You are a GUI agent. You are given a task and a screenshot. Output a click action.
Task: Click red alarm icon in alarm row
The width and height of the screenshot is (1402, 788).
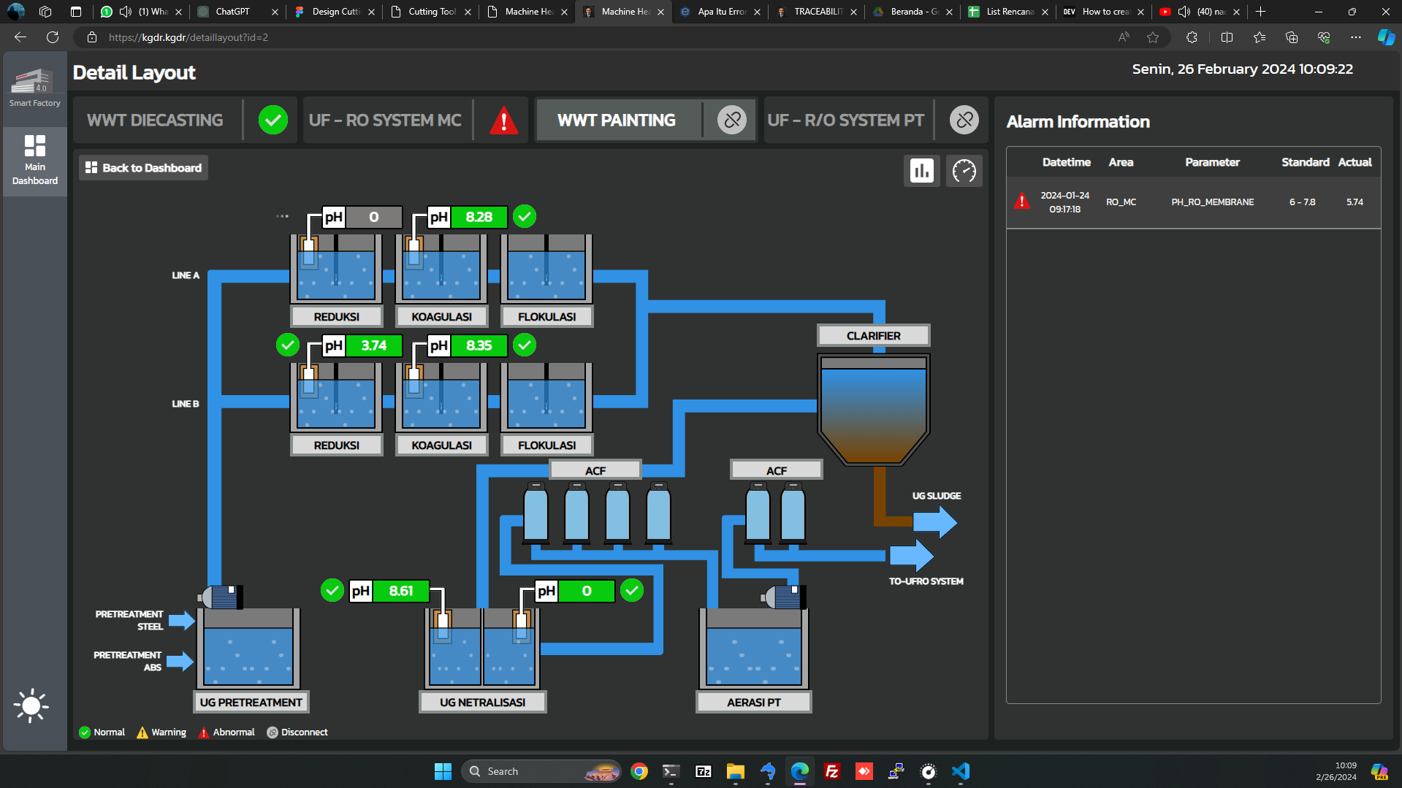[x=1021, y=202]
